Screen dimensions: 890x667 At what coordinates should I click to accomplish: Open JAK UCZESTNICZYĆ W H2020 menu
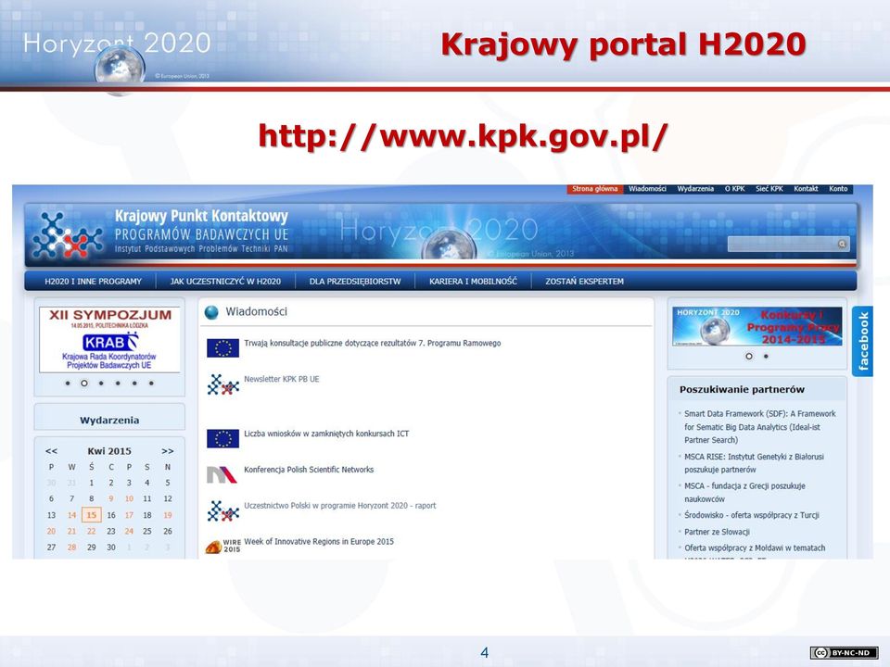pos(225,282)
